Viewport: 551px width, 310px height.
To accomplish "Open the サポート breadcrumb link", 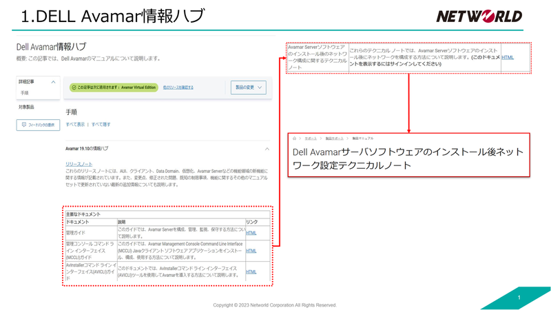I will click(311, 138).
